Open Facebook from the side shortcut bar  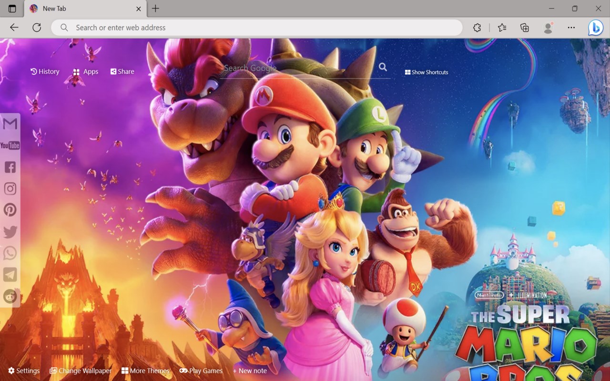(x=10, y=167)
